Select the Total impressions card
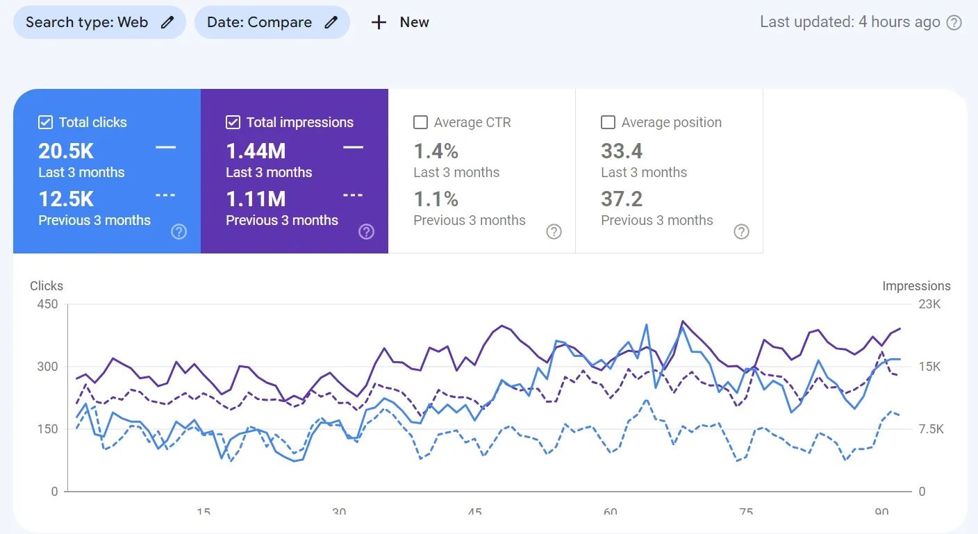The height and width of the screenshot is (534, 978). pos(295,170)
